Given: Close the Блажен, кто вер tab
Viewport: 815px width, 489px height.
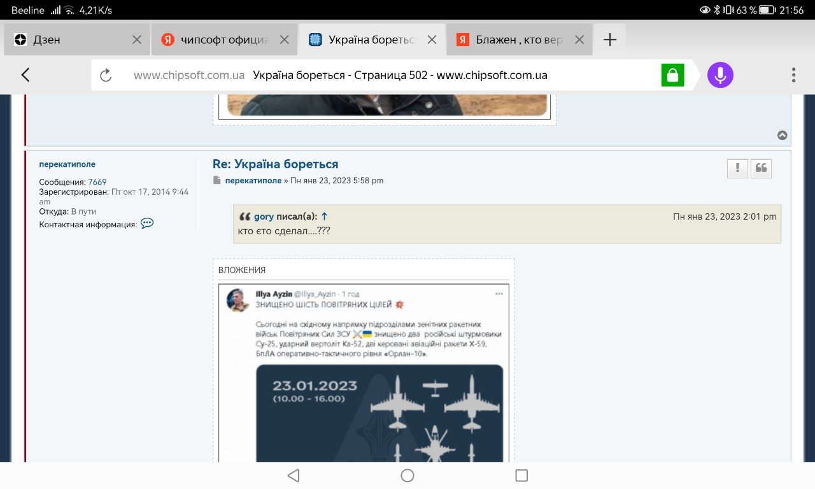Looking at the screenshot, I should [x=579, y=39].
